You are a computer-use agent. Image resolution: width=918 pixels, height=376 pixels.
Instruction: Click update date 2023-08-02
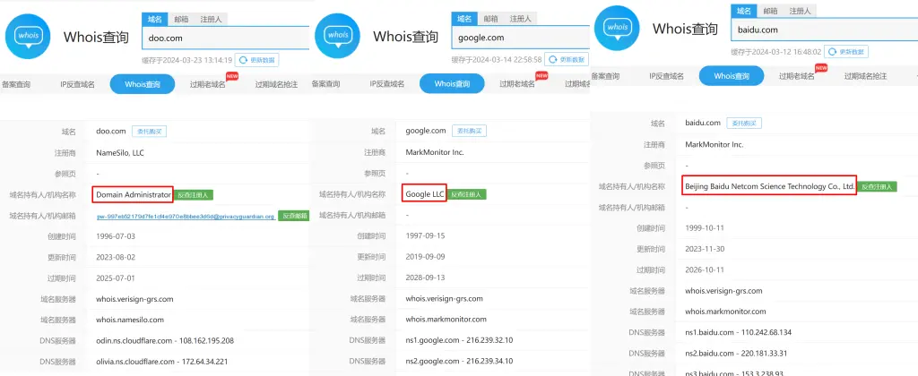(x=116, y=257)
